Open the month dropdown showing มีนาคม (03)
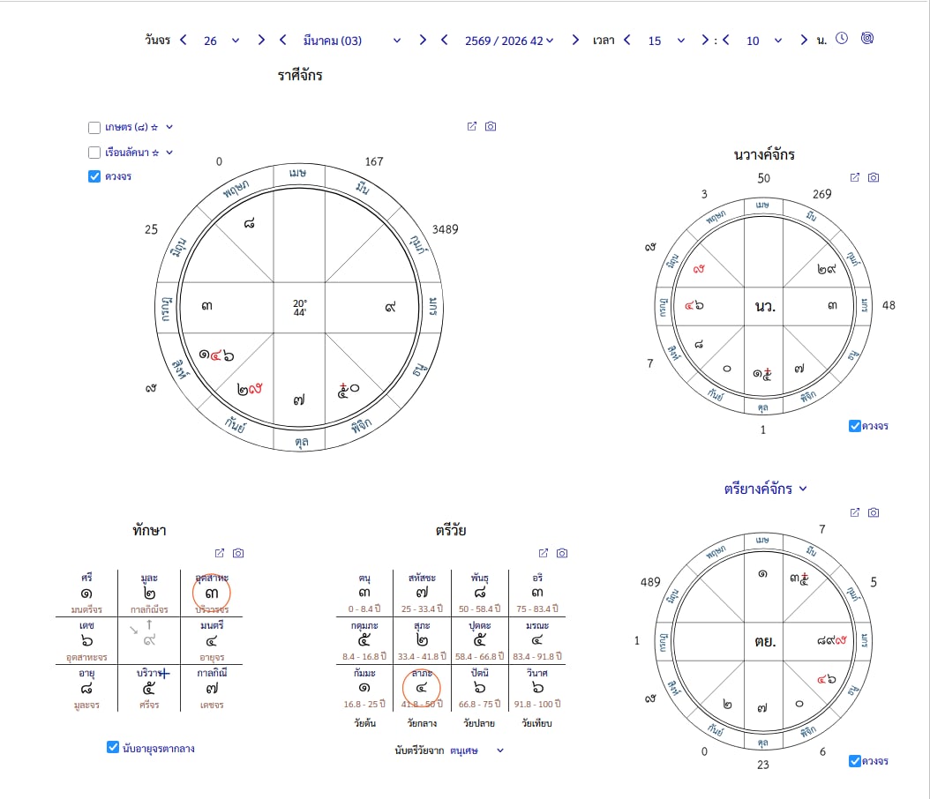 pos(352,41)
